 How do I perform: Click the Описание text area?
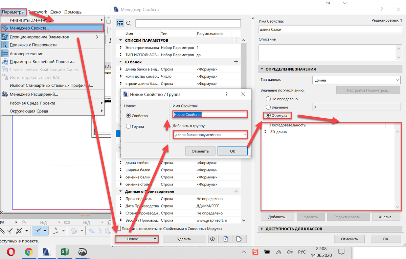[327, 53]
